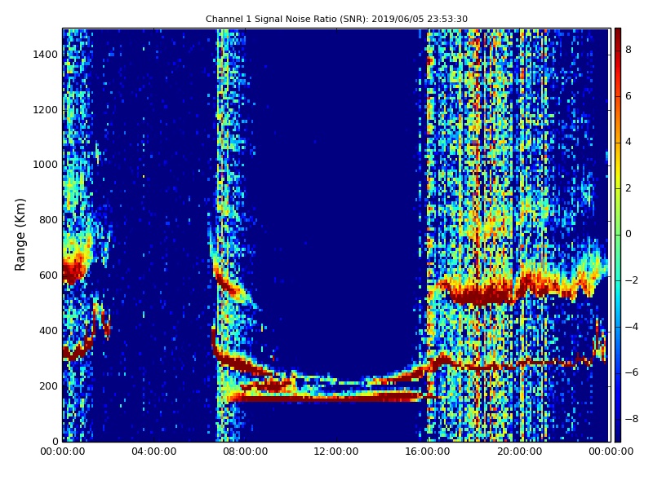Screen dimensions: 653x489
Task: Click the 800 y-axis tick label
Action: (x=49, y=220)
